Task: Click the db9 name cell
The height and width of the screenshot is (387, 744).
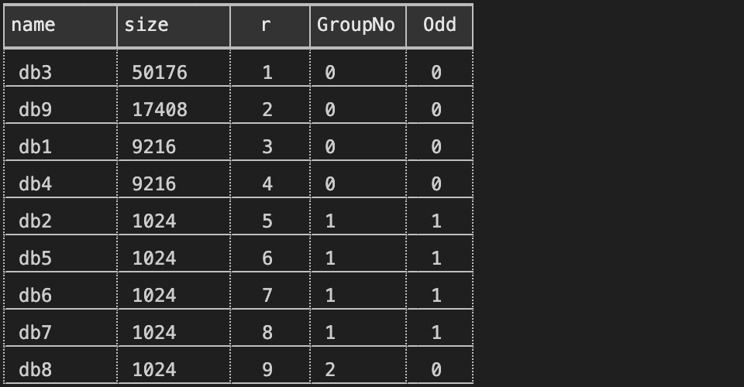Action: [x=35, y=110]
